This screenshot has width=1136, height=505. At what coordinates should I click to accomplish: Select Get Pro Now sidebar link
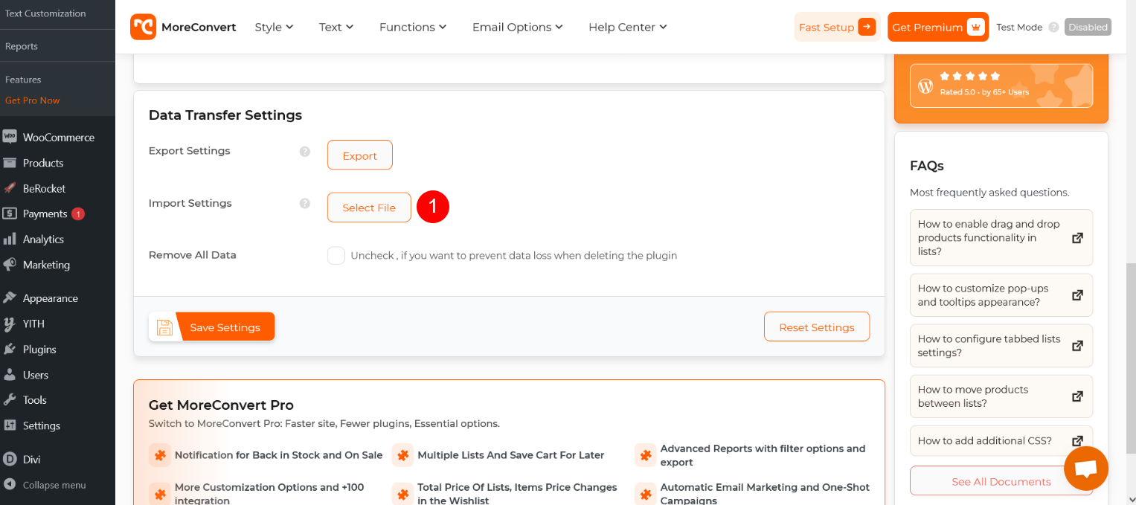click(33, 100)
